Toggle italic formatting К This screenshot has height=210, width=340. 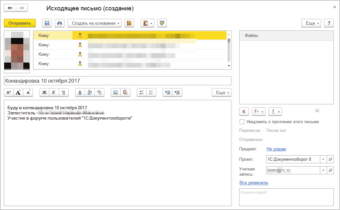pos(54,93)
